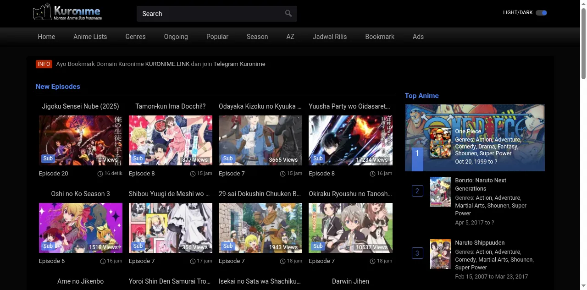
Task: Click Sub badge on 29-sai Dokushin thumbnail
Action: tap(228, 246)
